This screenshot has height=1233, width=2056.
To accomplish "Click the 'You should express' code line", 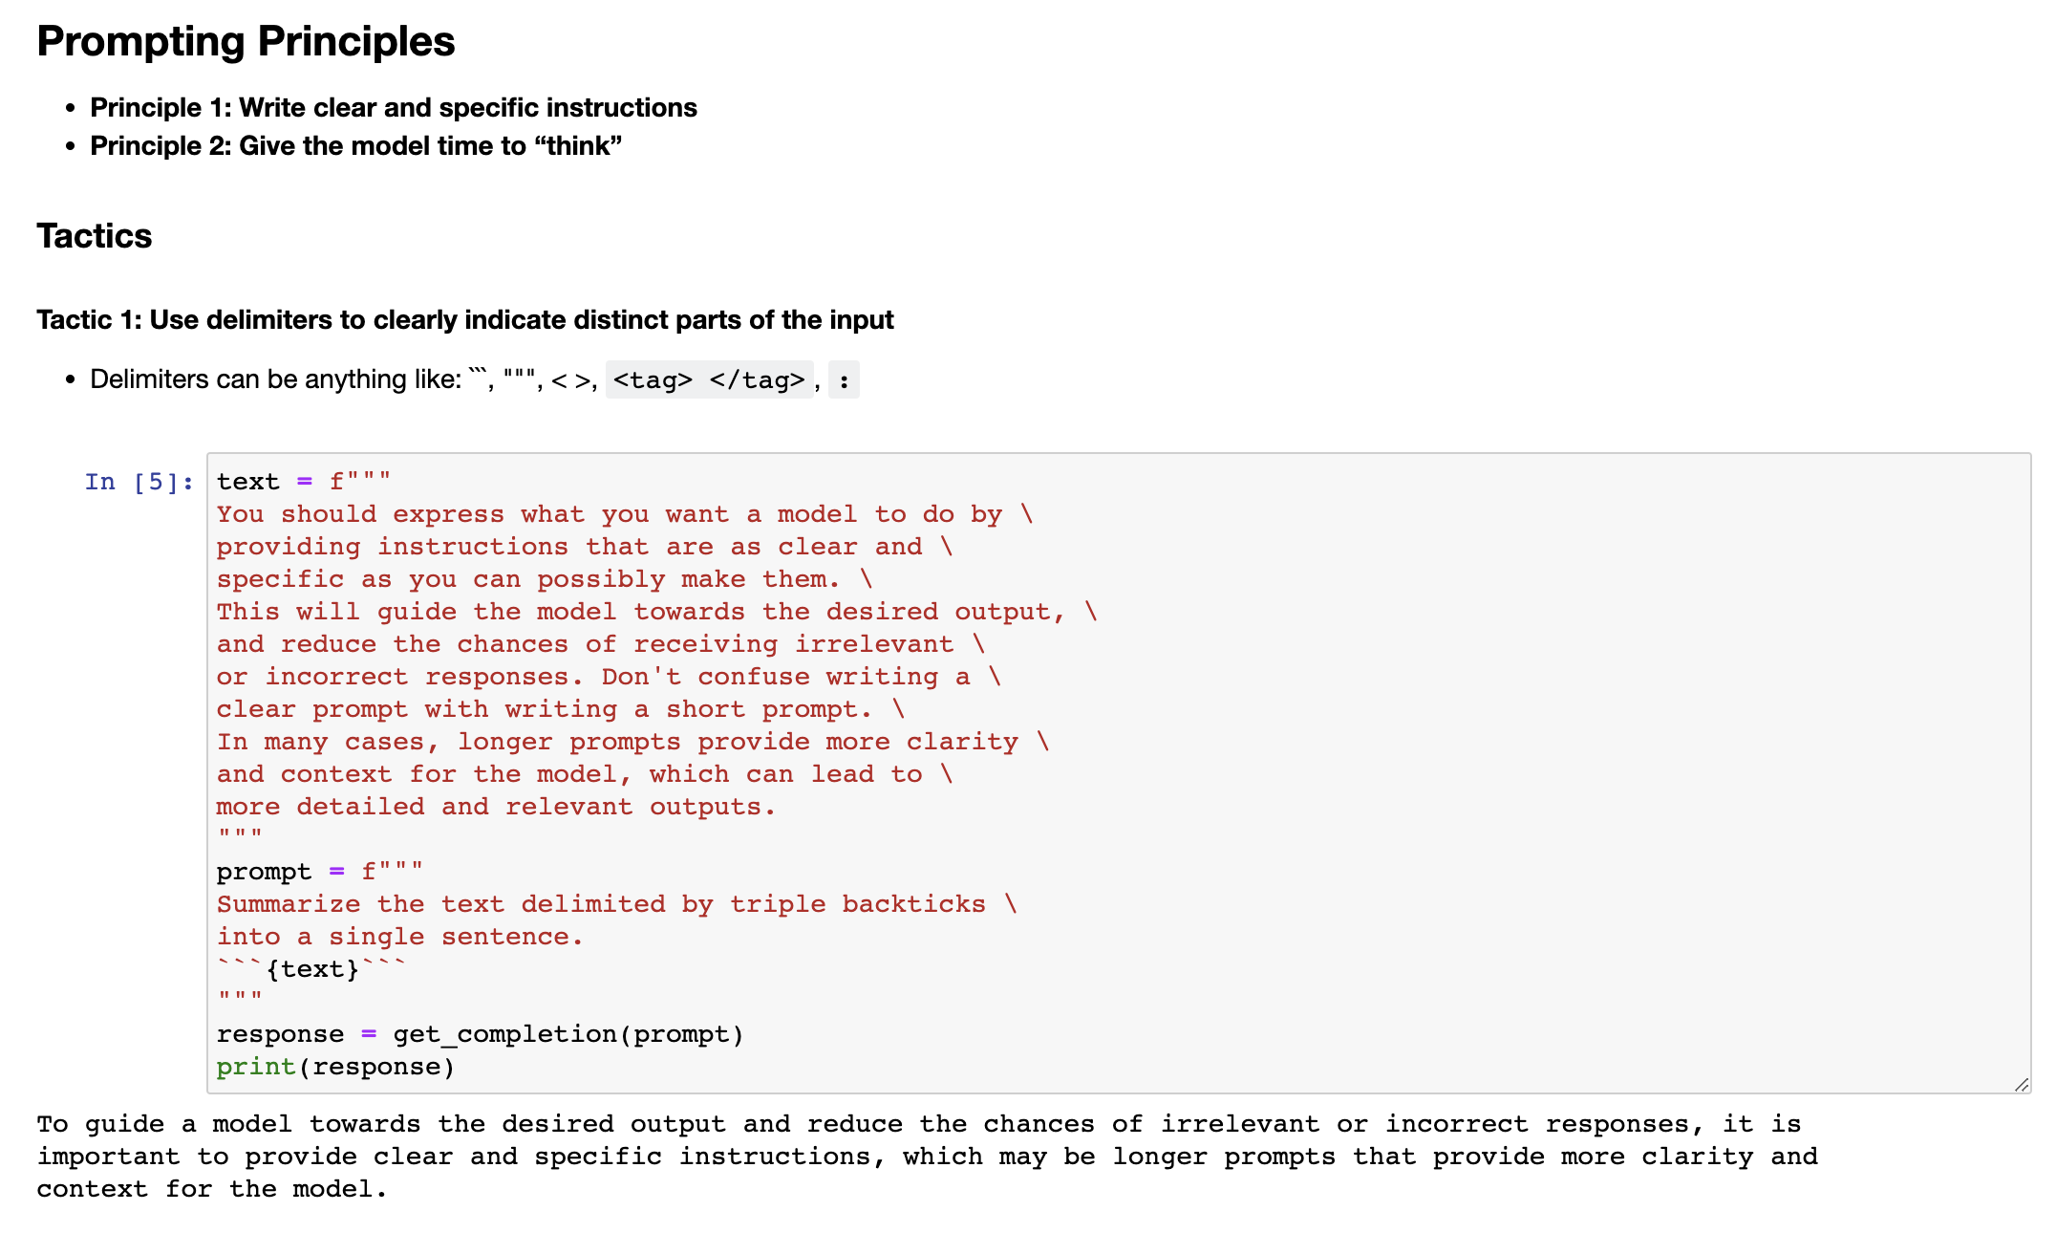I will coord(624,514).
